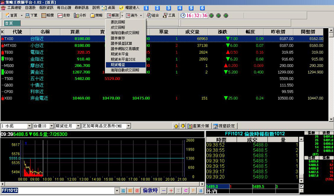Switch to workspace number 5
The width and height of the screenshot is (334, 196).
[191, 8]
